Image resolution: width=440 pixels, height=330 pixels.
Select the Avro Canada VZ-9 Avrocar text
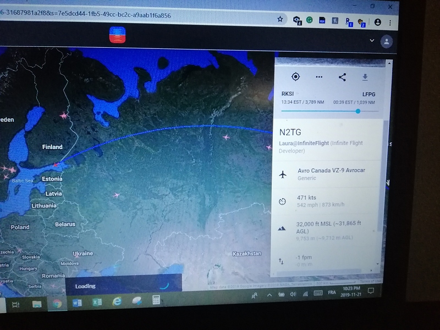coord(331,170)
